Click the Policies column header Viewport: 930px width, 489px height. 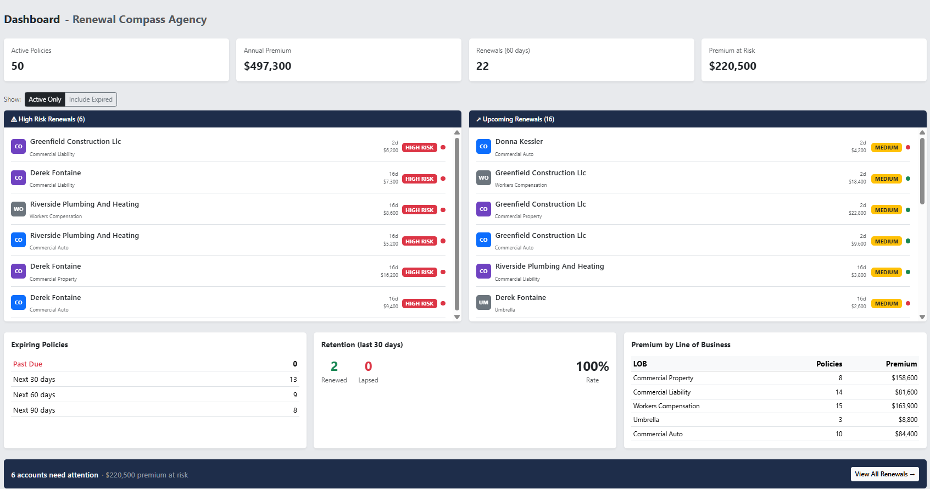click(x=829, y=364)
